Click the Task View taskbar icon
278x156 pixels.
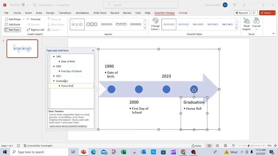point(73,152)
